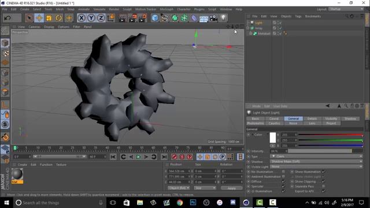Select the Array object in Object Manager
Screen dimensions: 370x208
click(258, 28)
